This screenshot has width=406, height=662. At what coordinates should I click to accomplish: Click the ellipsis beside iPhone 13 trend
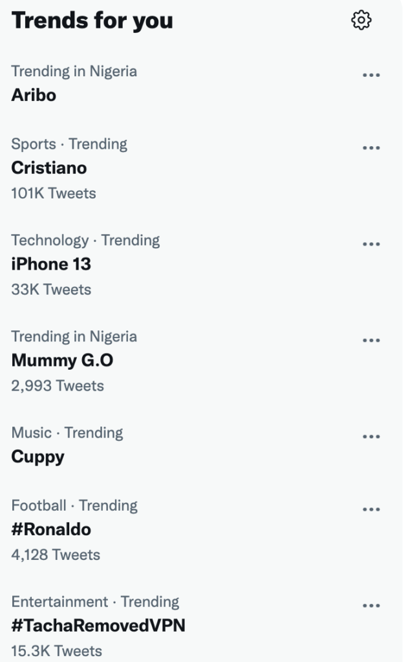click(x=371, y=244)
